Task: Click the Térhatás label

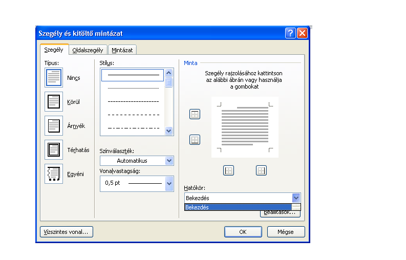Action: [x=78, y=150]
